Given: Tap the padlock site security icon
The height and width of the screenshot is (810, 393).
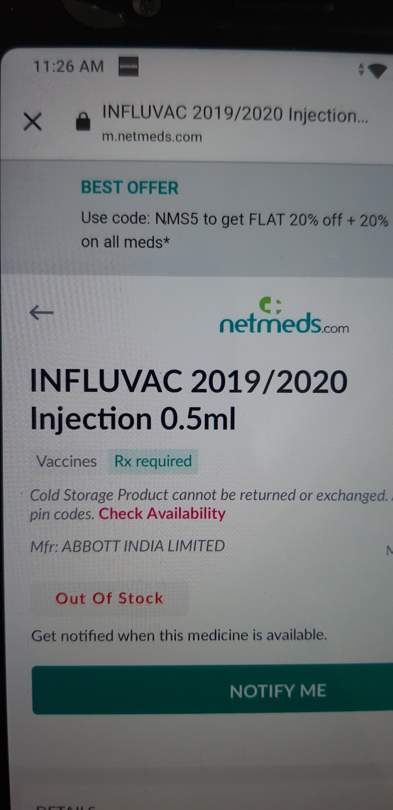Looking at the screenshot, I should coord(83,121).
